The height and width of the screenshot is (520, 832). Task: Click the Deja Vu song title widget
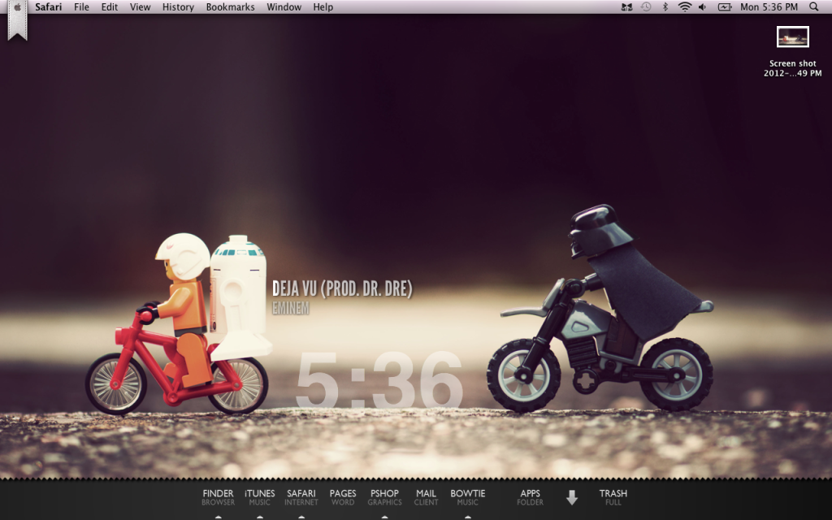click(x=342, y=288)
